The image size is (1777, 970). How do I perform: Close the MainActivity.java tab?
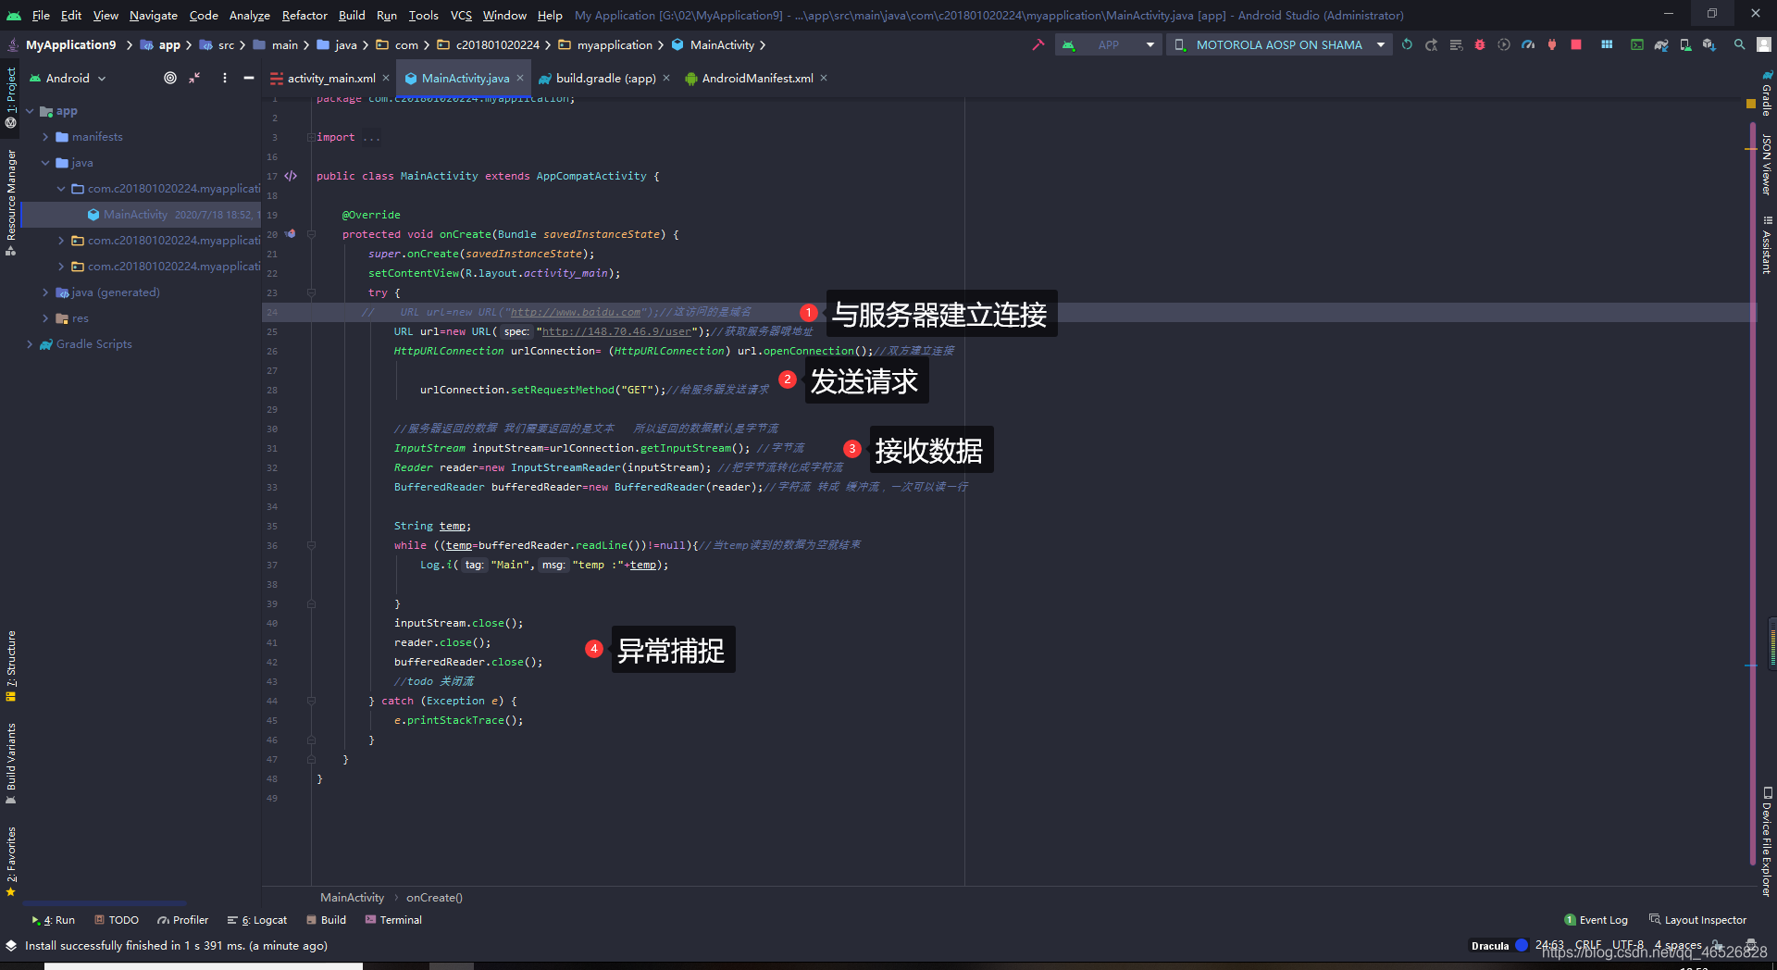(x=520, y=79)
